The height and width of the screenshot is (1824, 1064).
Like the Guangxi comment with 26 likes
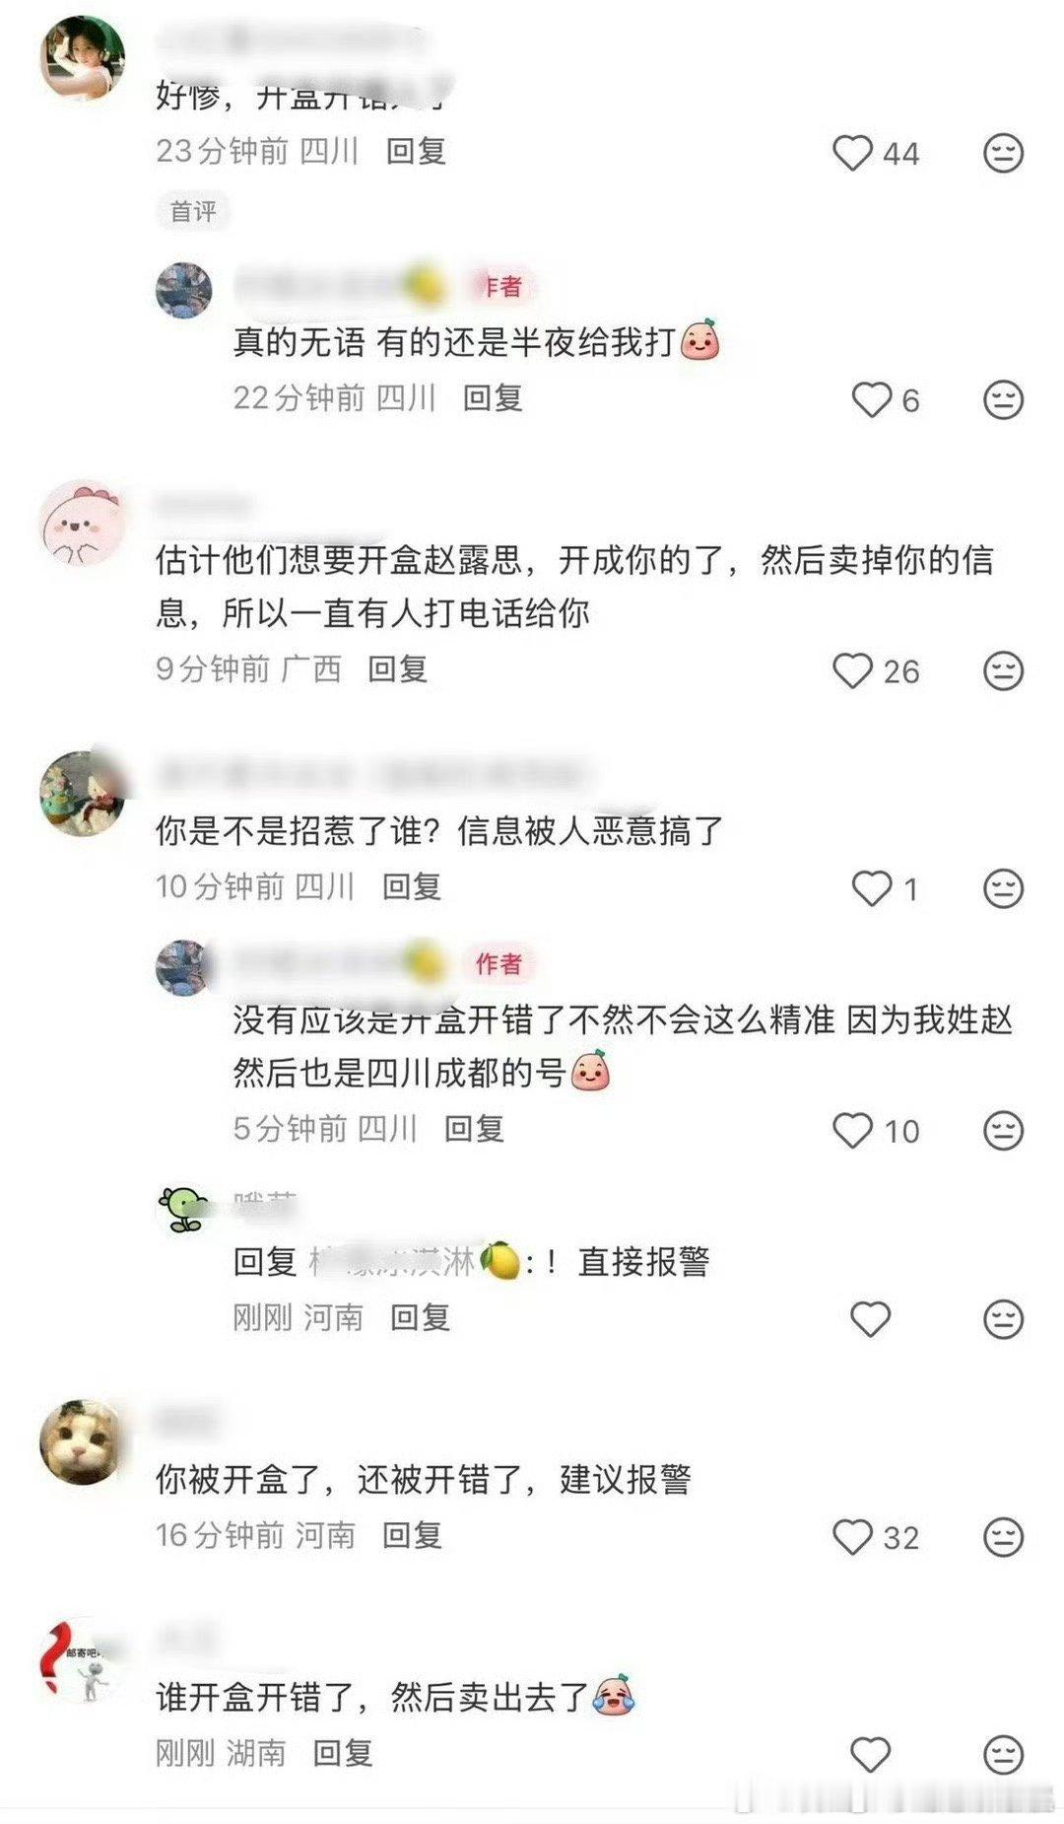point(853,670)
